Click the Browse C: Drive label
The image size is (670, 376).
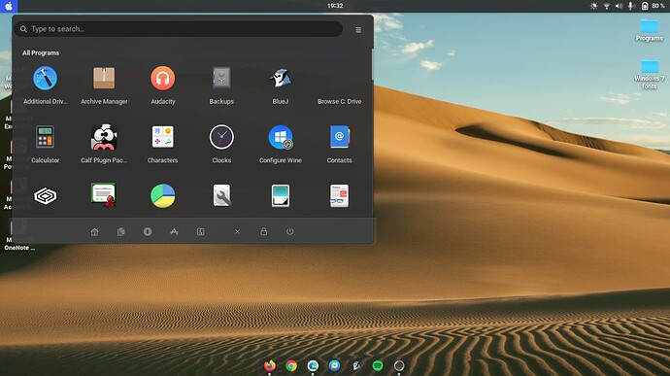(x=339, y=101)
